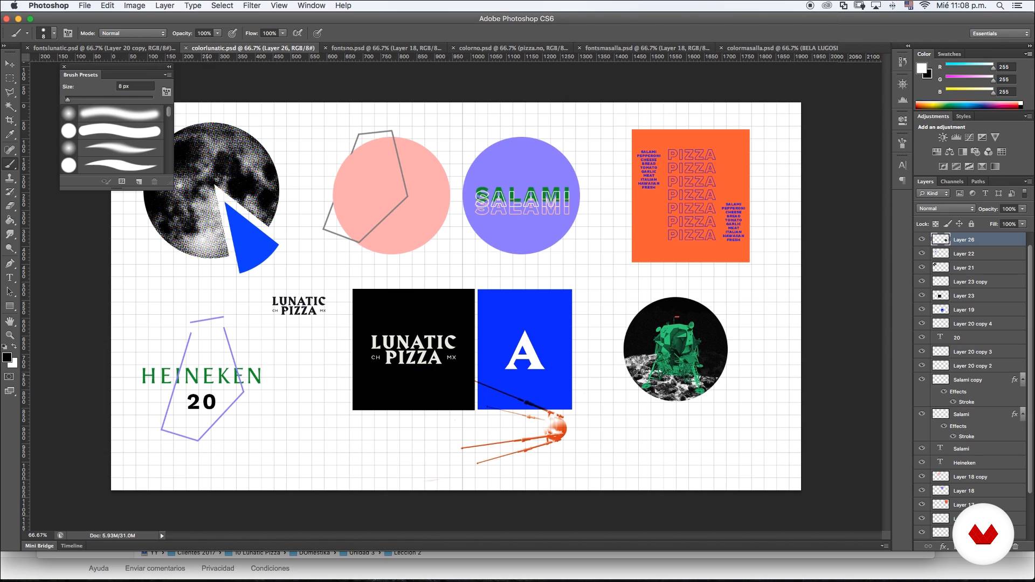1035x582 pixels.
Task: Toggle lock all for layer
Action: coord(971,224)
